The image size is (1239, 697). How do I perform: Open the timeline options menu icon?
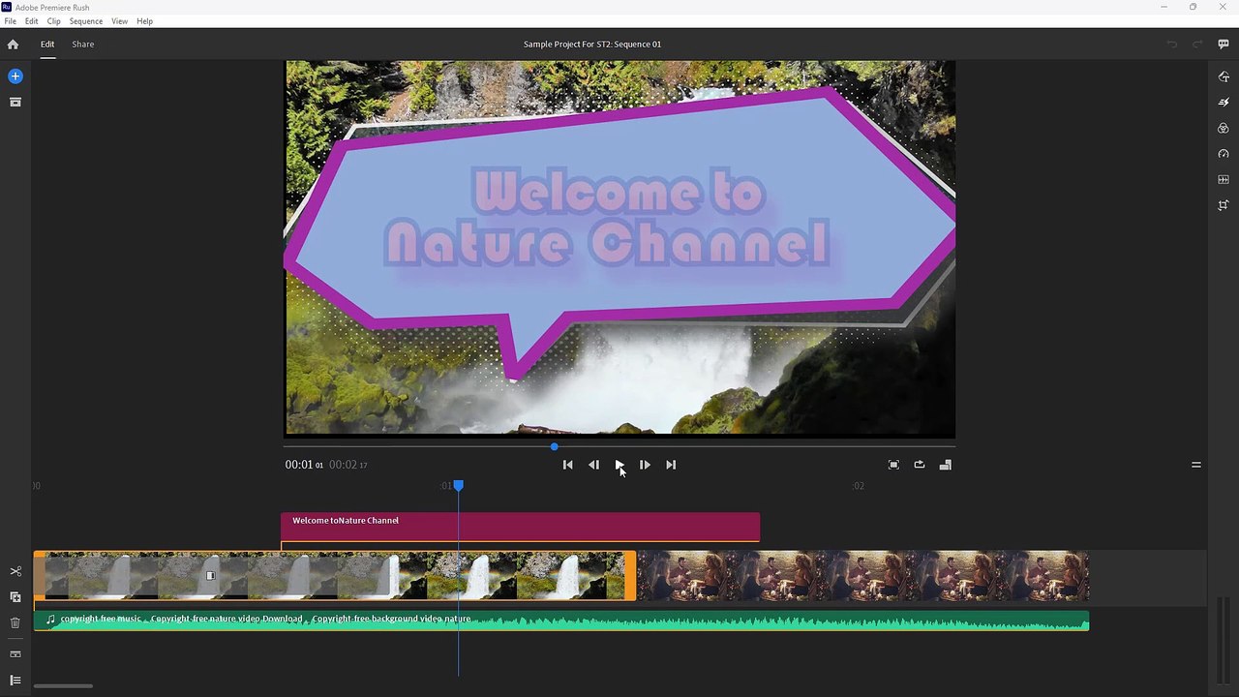click(x=1196, y=465)
